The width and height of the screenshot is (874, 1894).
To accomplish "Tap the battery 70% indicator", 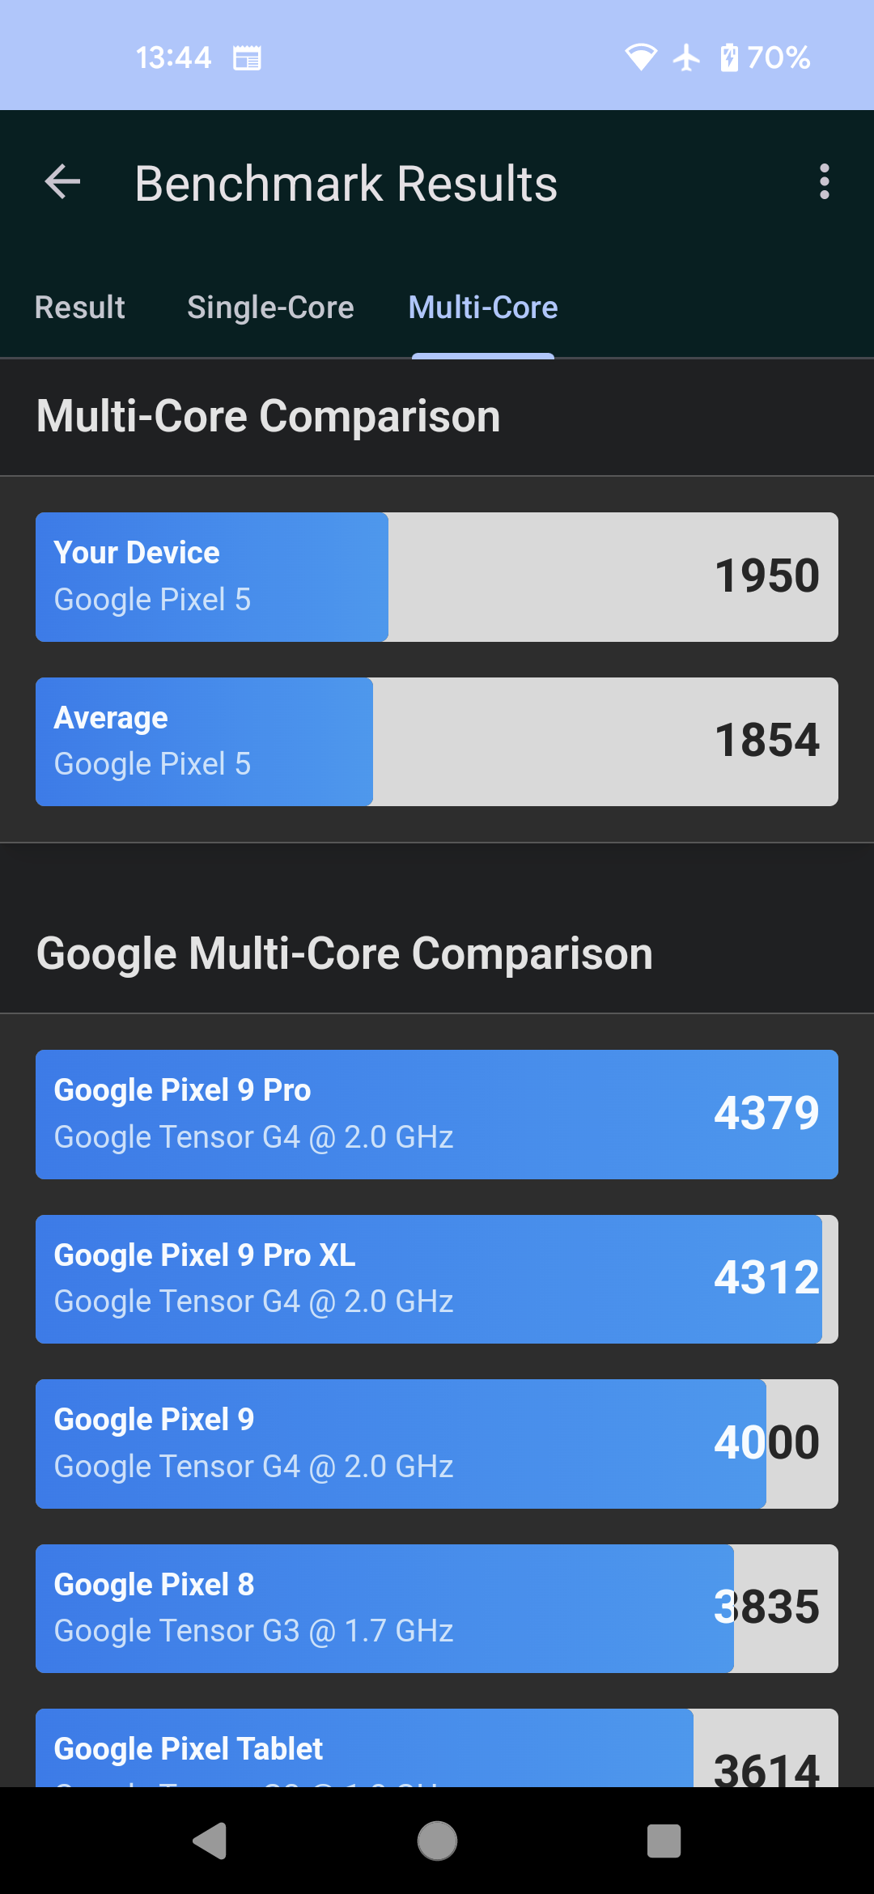I will [765, 57].
